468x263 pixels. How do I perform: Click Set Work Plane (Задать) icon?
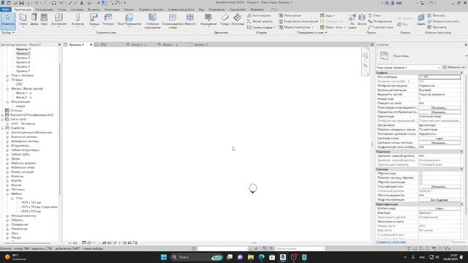click(421, 20)
